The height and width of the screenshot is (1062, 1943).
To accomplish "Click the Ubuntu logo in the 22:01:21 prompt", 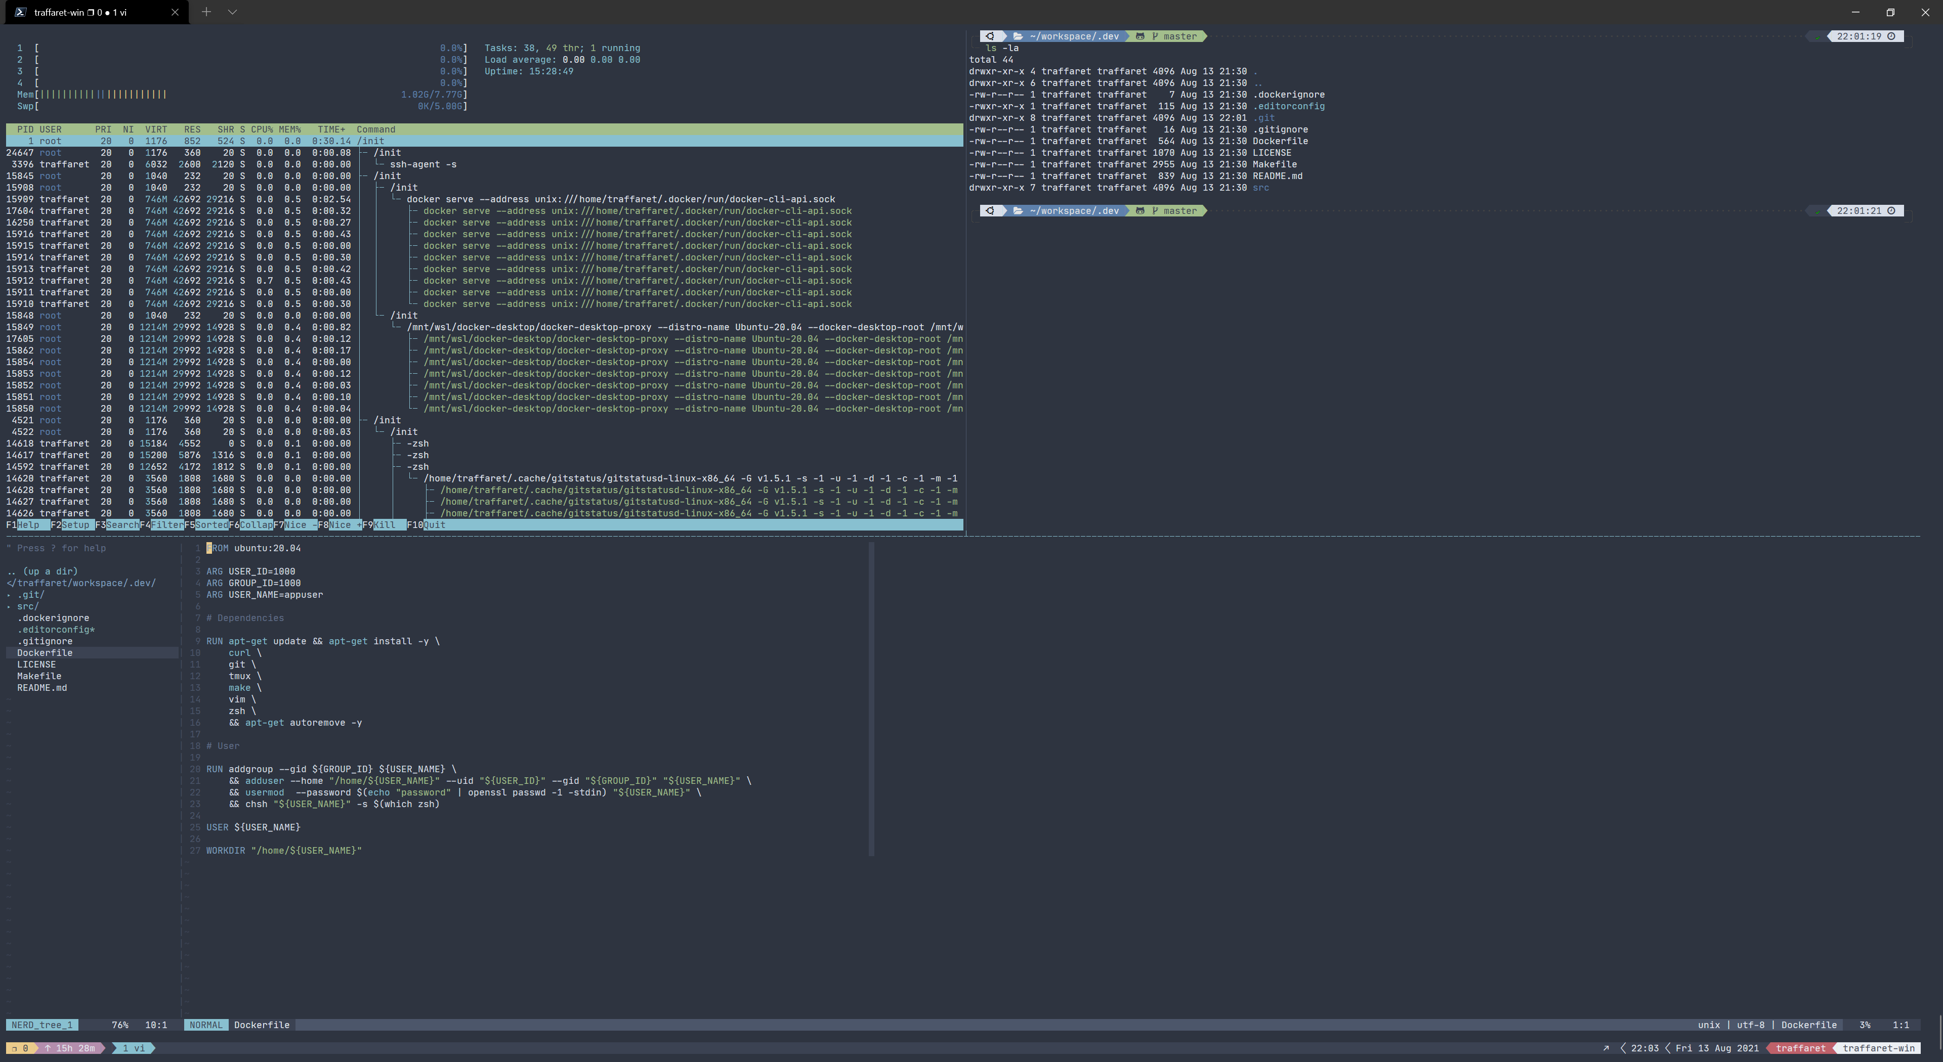I will pos(990,211).
